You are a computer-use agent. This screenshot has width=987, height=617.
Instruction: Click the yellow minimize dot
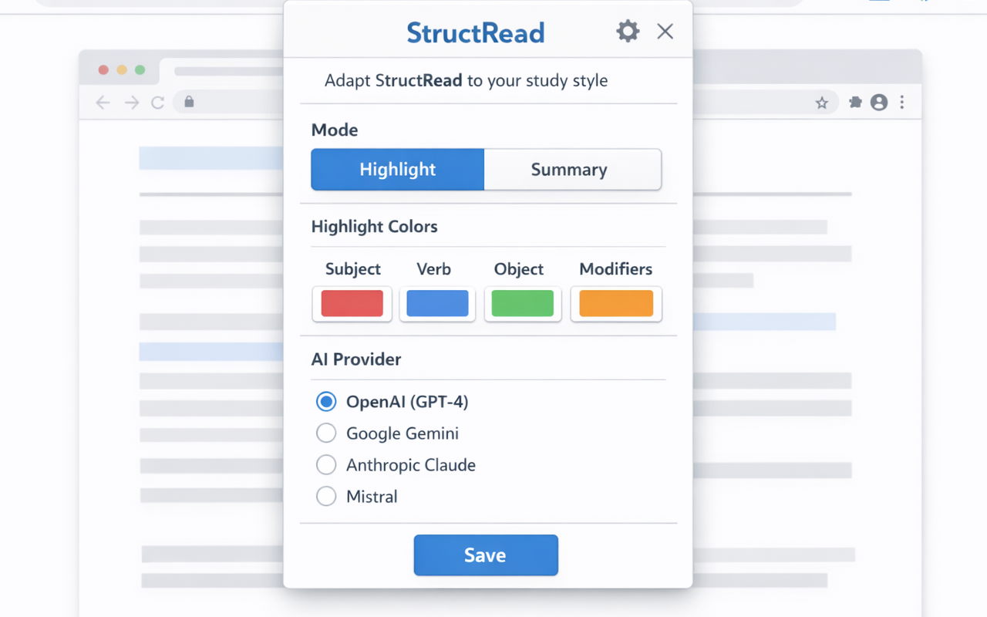tap(122, 70)
